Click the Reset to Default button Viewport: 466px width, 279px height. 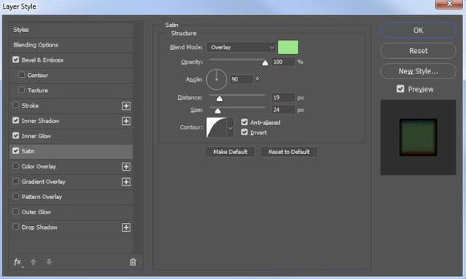(288, 152)
